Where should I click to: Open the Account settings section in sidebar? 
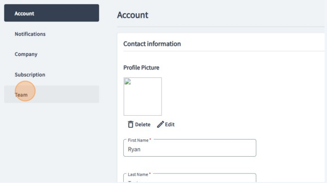tap(51, 13)
